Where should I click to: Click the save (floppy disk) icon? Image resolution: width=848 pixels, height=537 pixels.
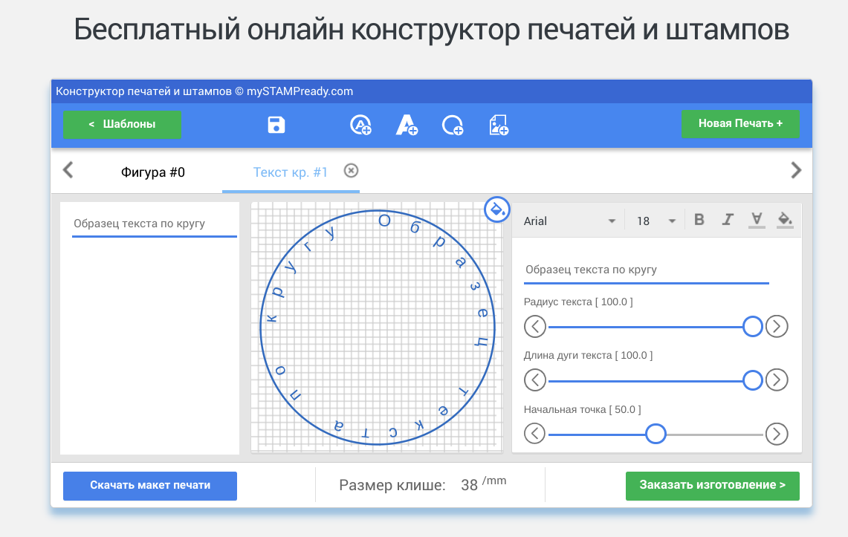coord(276,125)
